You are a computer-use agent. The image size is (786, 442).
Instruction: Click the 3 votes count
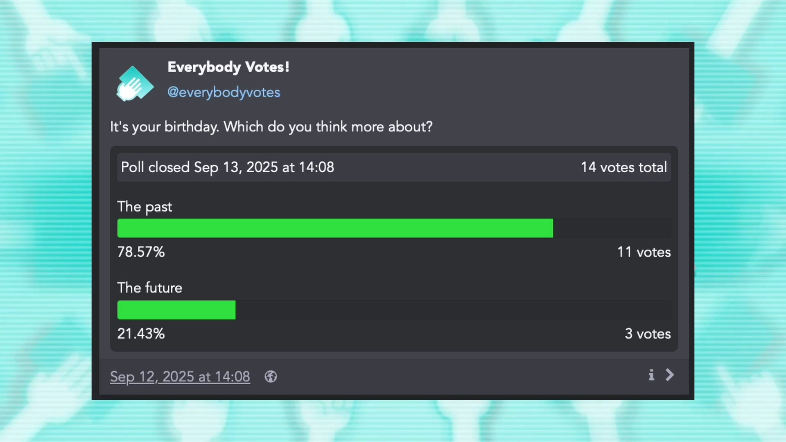tap(648, 334)
